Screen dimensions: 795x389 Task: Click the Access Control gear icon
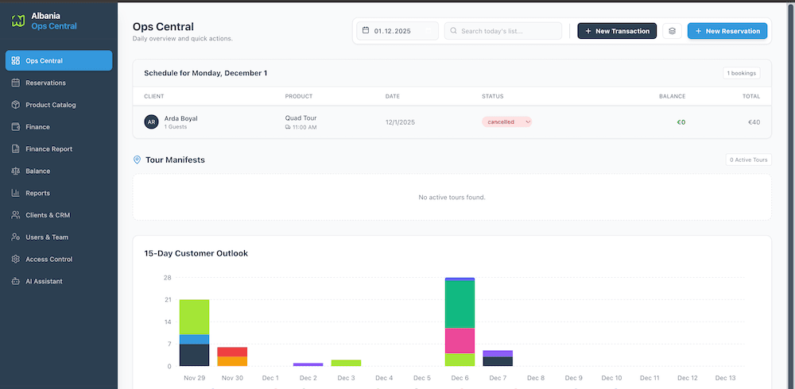click(16, 259)
